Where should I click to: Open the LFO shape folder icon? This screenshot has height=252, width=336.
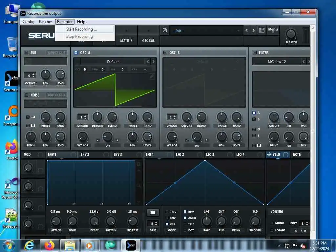(153, 213)
